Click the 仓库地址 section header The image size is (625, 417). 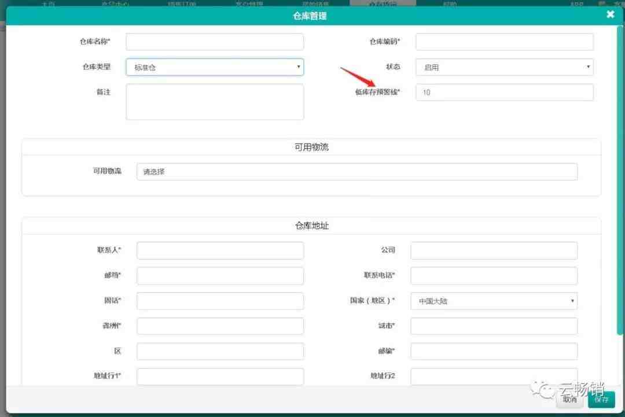click(x=311, y=226)
